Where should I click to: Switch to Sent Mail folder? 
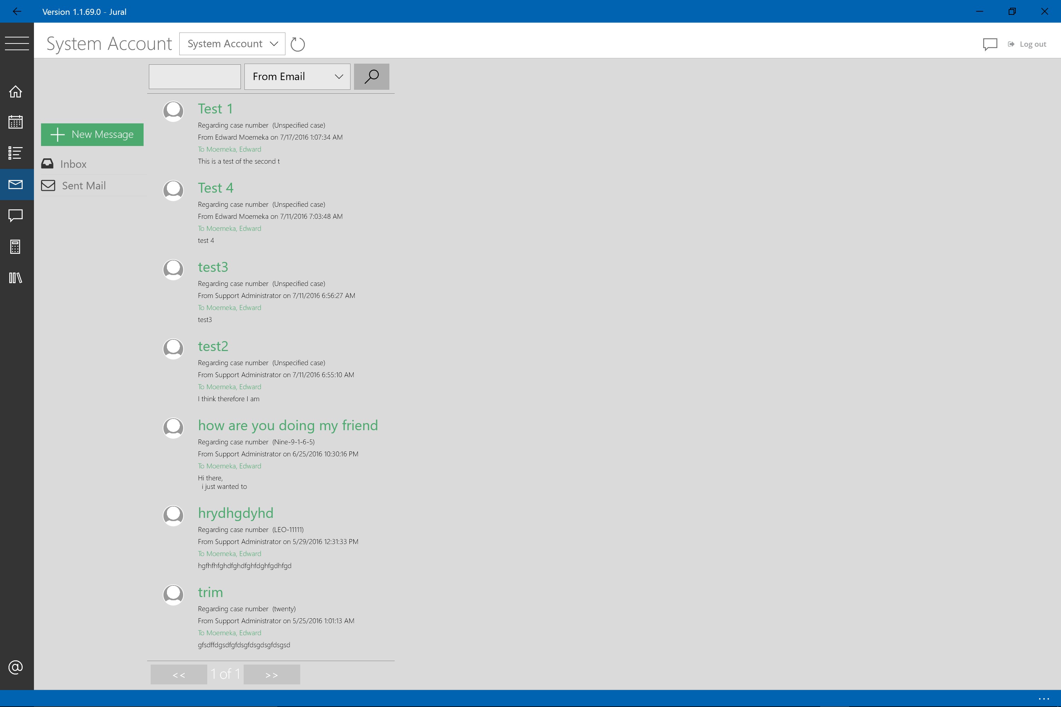click(x=83, y=186)
